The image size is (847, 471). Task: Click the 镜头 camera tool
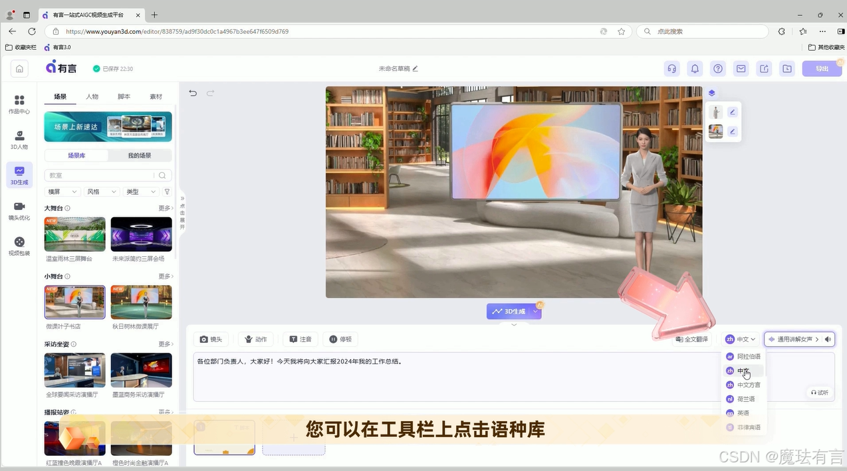point(211,339)
